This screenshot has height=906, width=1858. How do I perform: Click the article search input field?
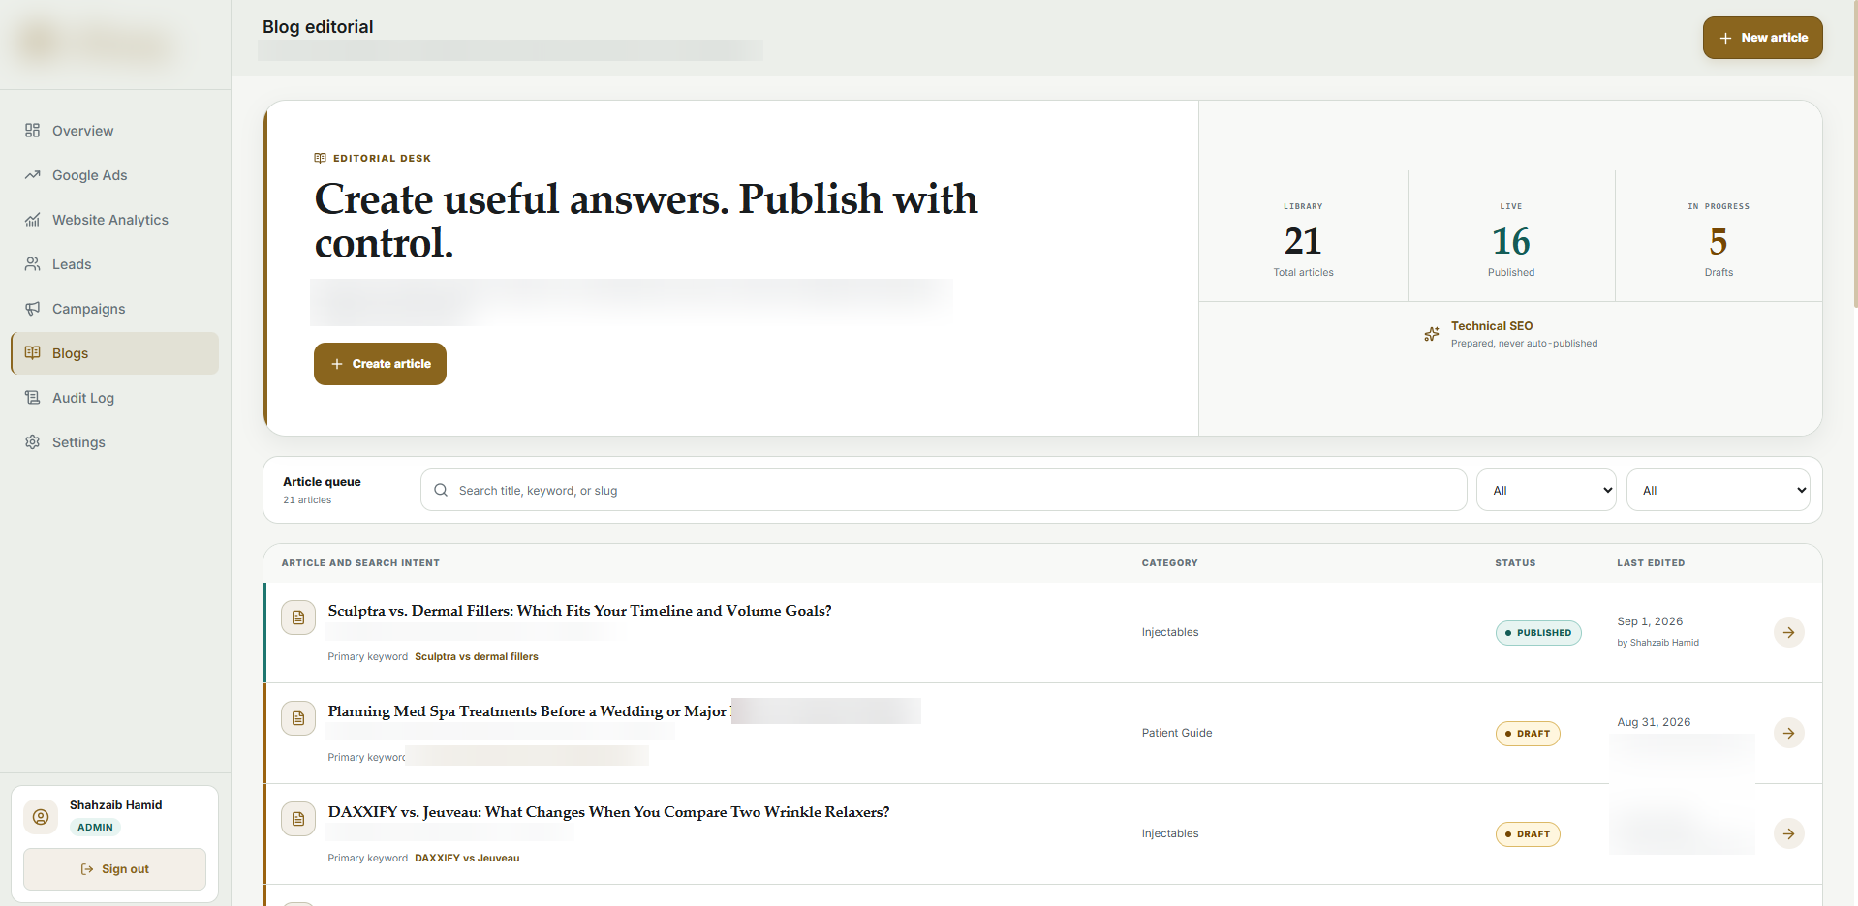coord(944,490)
